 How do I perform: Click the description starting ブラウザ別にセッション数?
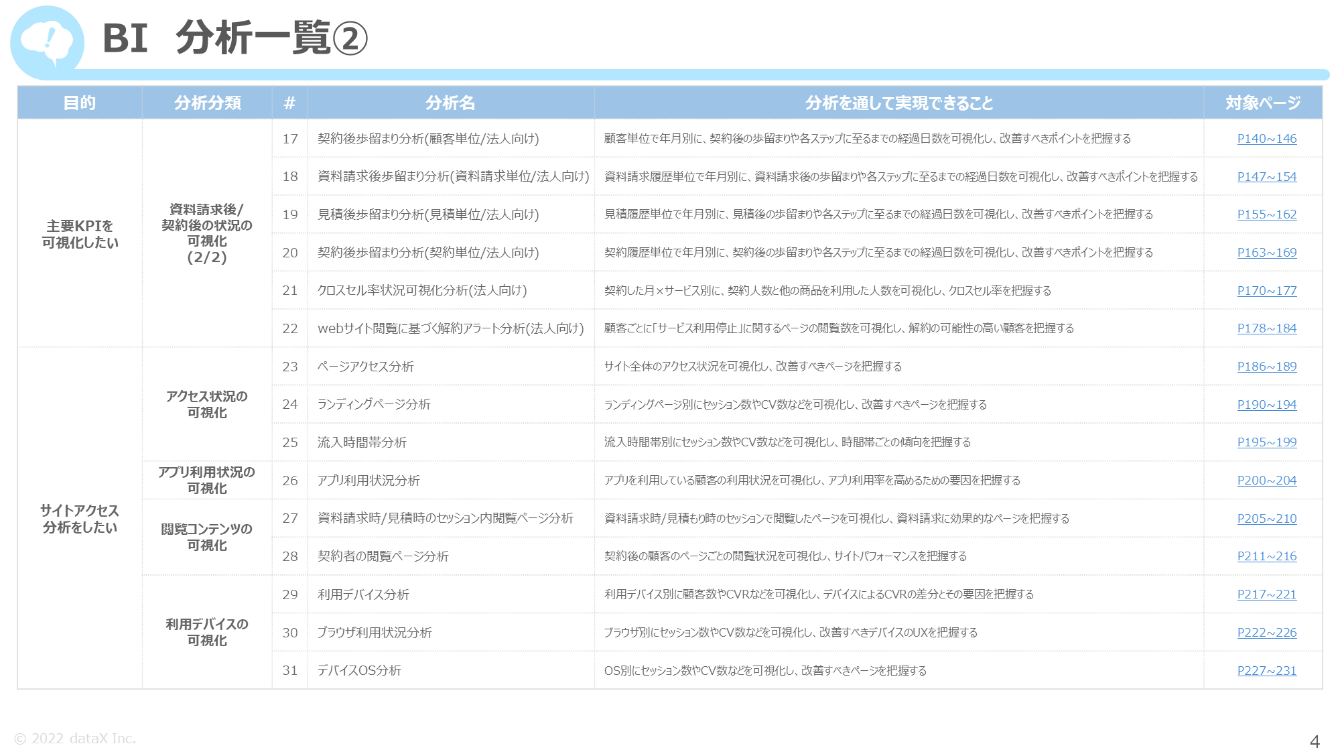click(x=791, y=633)
